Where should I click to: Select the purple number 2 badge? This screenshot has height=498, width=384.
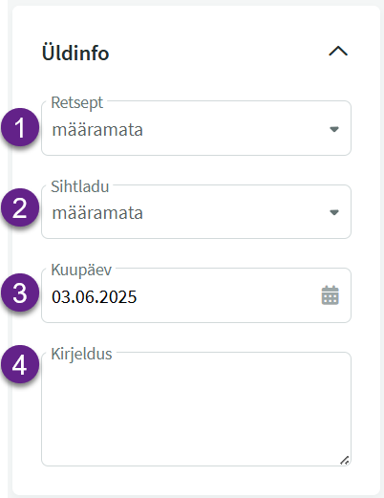[20, 207]
